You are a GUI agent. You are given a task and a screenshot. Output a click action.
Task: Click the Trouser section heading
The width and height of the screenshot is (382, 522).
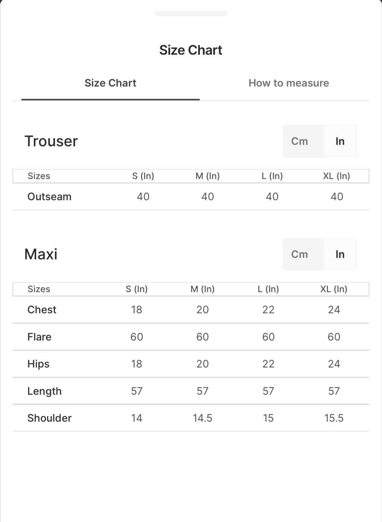tap(51, 141)
